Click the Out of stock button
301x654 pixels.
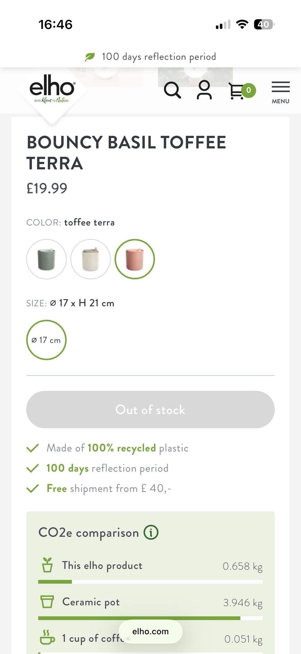tap(150, 410)
